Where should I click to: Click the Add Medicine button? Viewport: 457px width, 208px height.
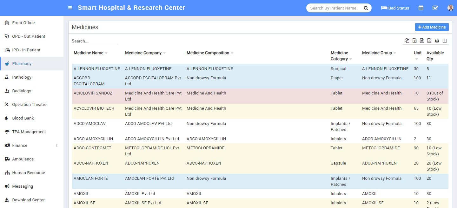tap(432, 27)
